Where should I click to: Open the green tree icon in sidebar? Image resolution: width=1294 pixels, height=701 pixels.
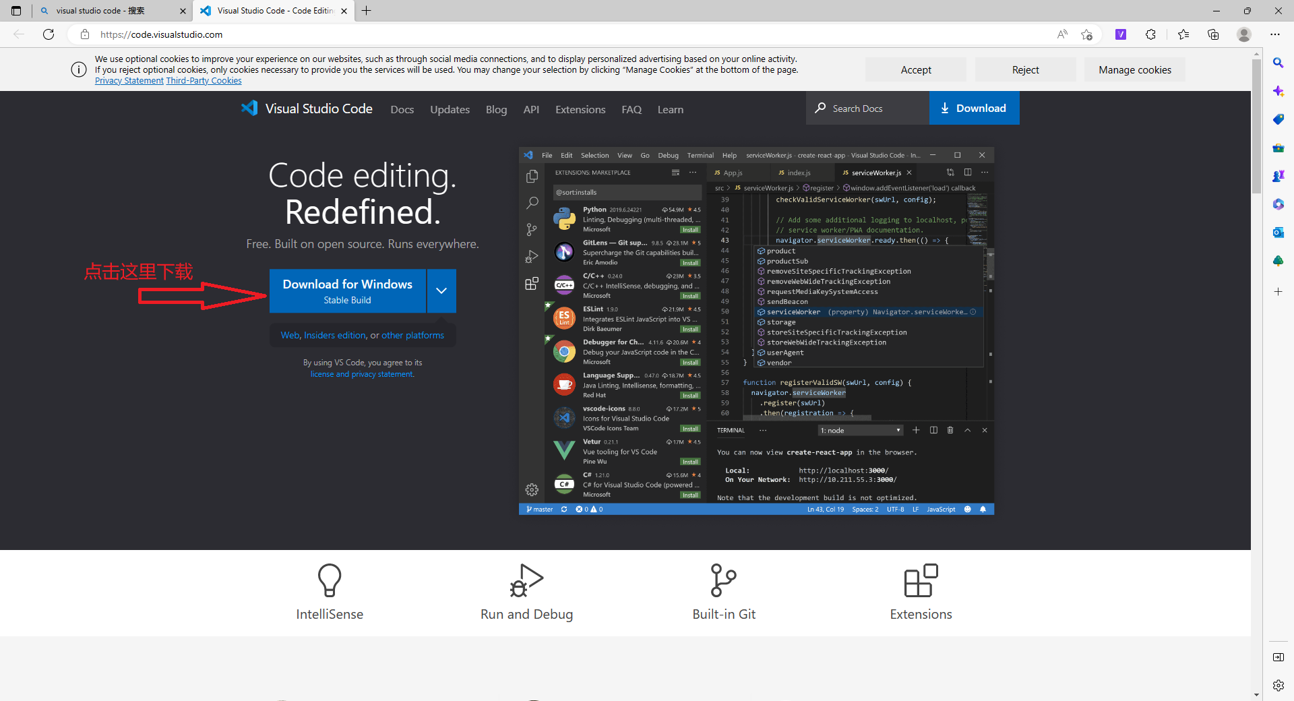(1278, 261)
